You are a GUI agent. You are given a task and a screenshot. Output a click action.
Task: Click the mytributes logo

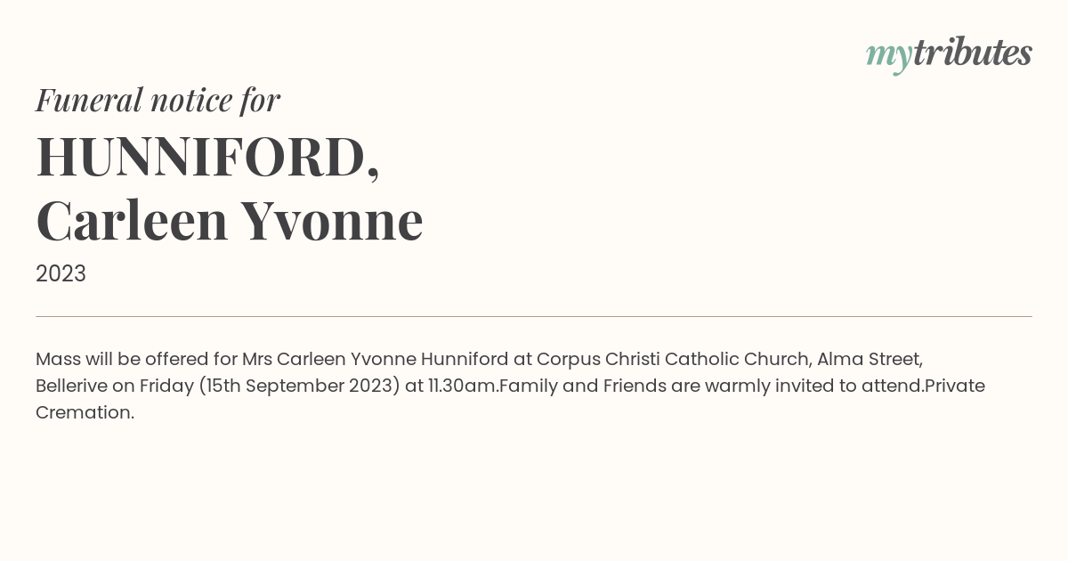(949, 54)
